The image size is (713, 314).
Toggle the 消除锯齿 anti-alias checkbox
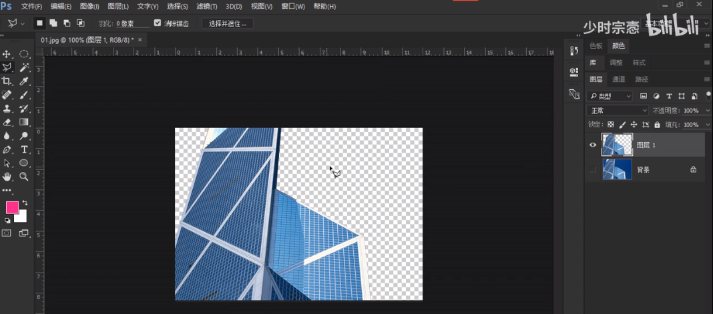(x=158, y=23)
